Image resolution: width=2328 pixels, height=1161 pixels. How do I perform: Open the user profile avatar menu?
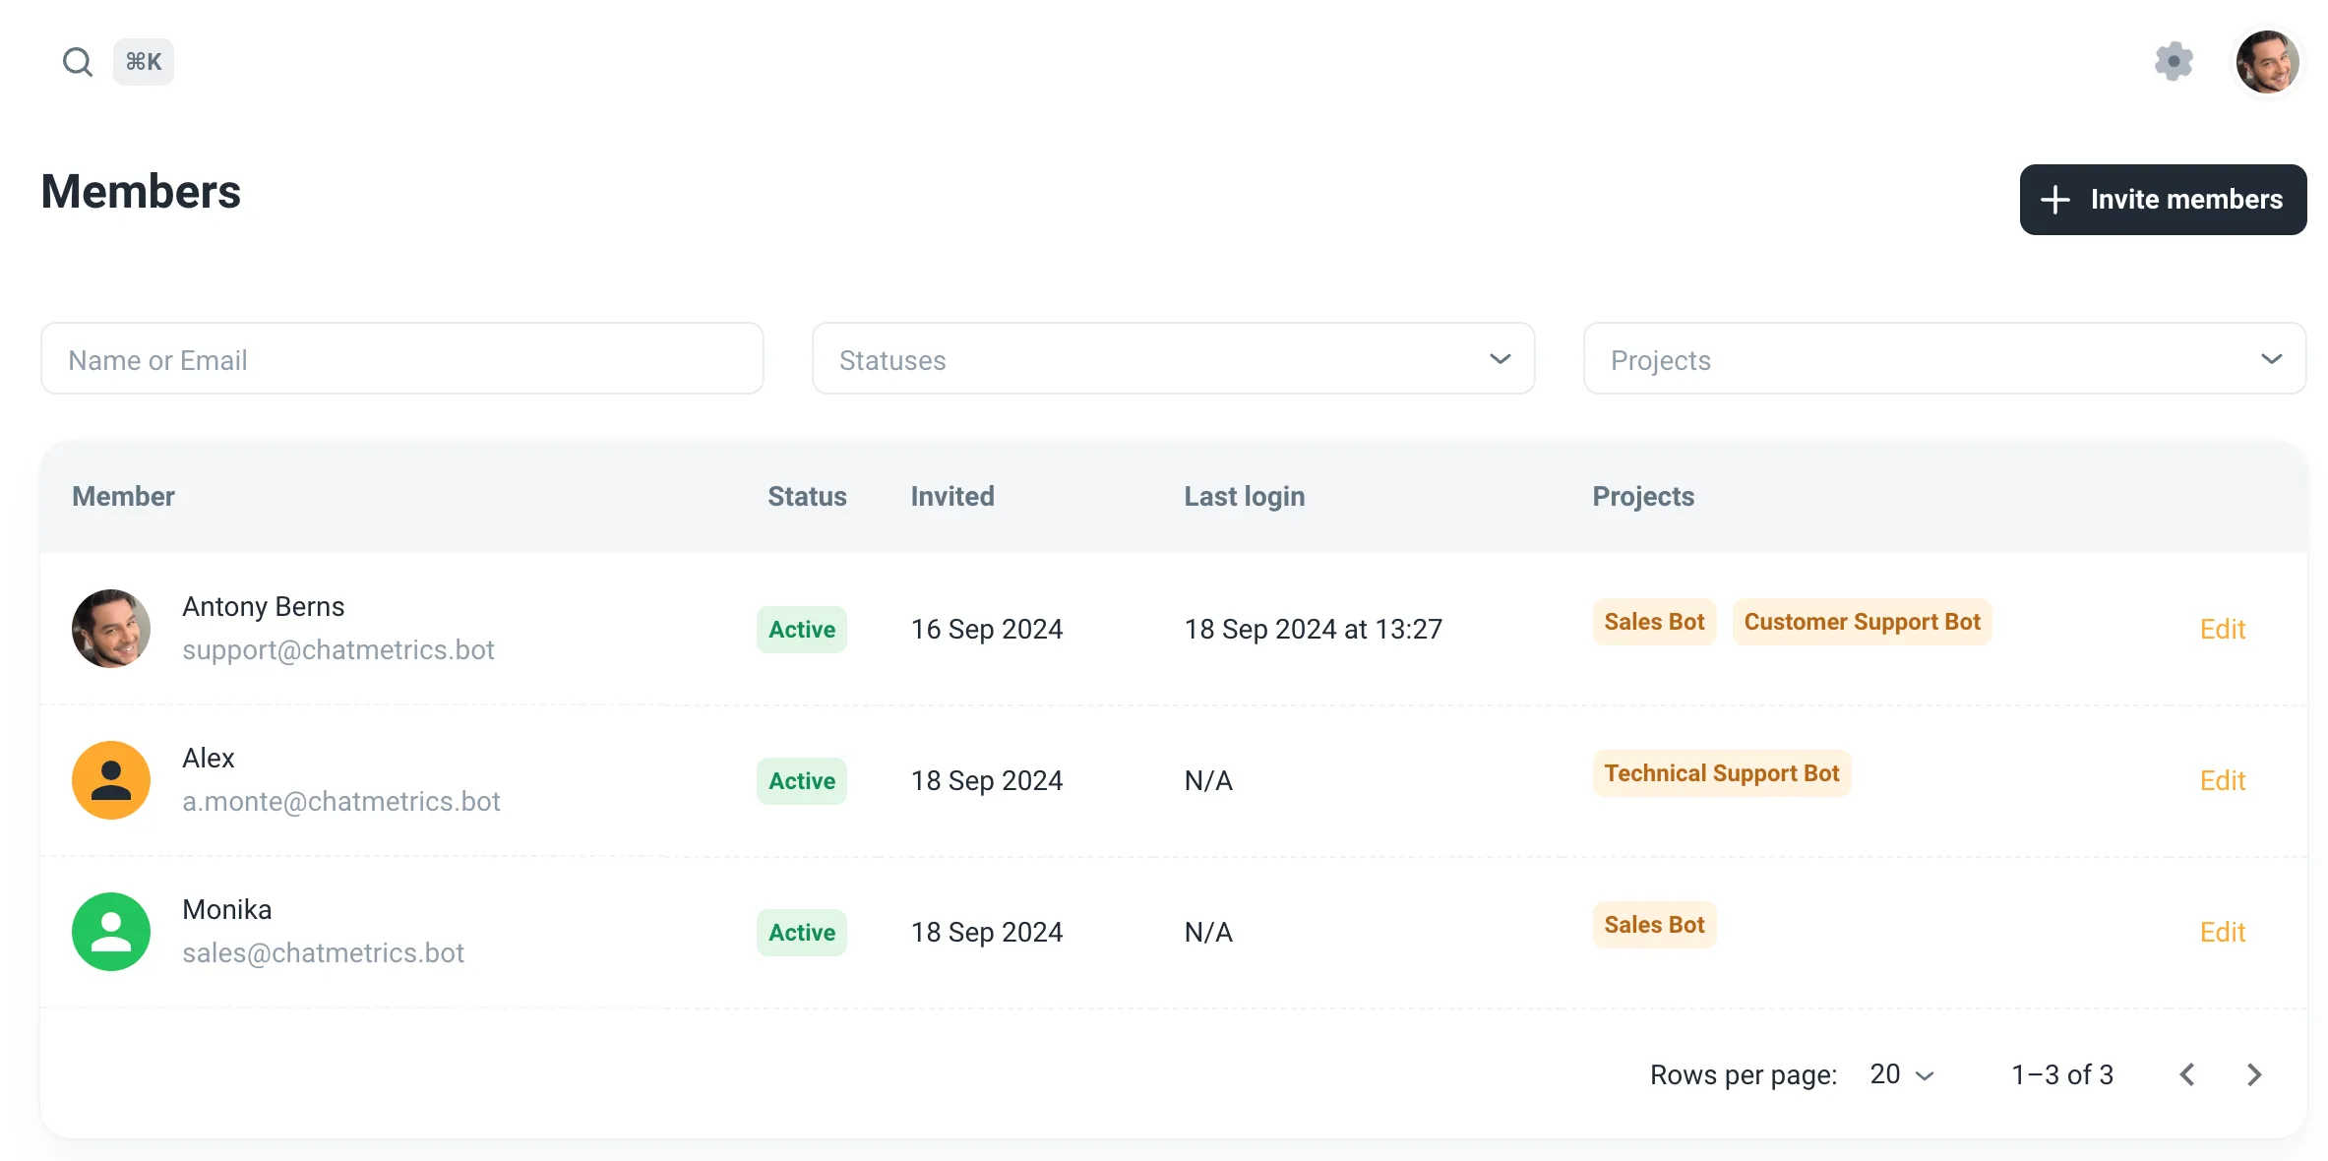pos(2267,61)
